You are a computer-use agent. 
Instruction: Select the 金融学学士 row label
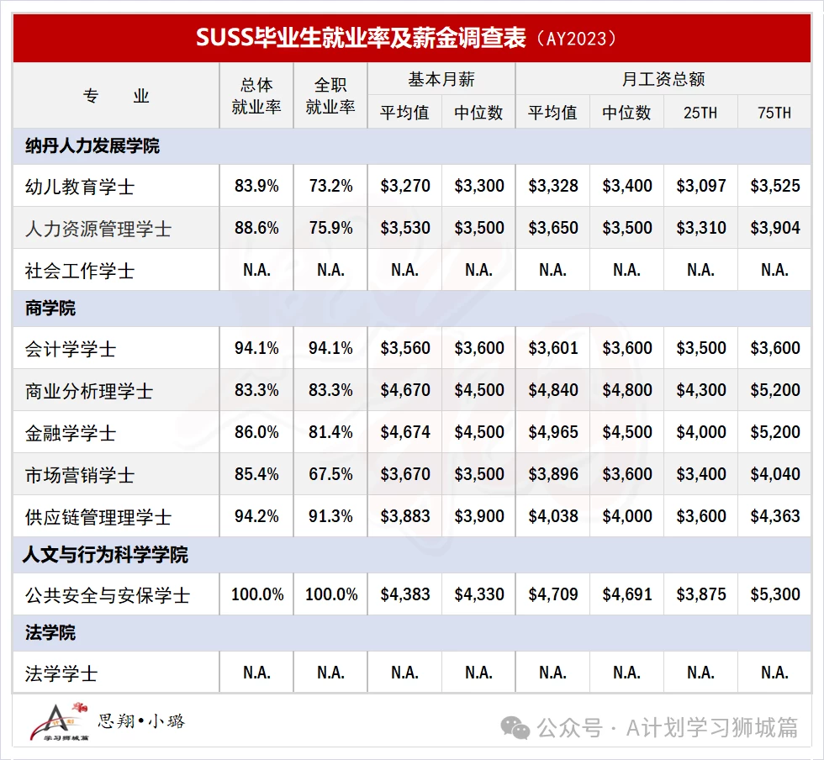pos(71,433)
